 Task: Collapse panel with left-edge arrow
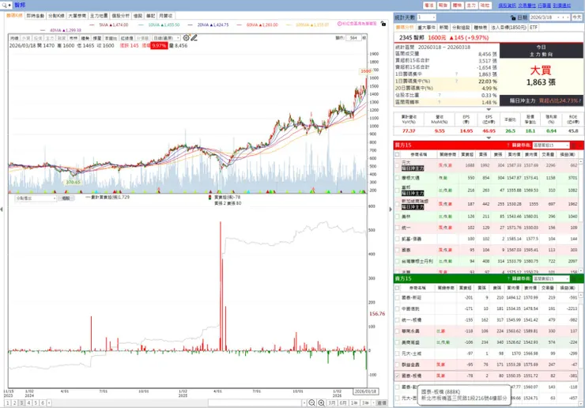coord(2,210)
